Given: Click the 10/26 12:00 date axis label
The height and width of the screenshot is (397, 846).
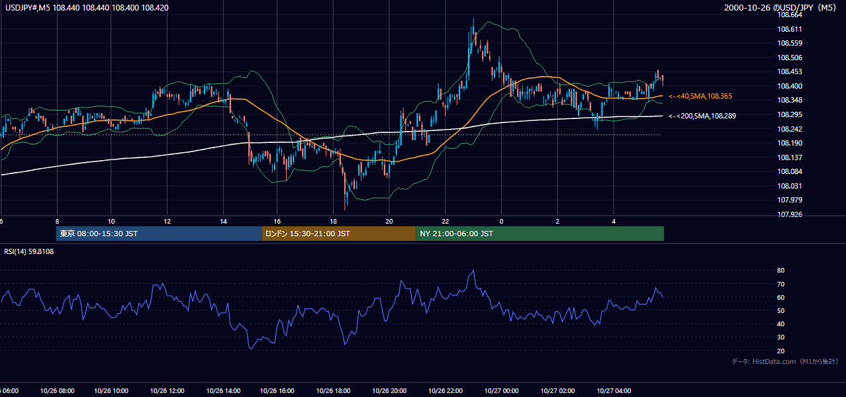Looking at the screenshot, I should [x=168, y=391].
